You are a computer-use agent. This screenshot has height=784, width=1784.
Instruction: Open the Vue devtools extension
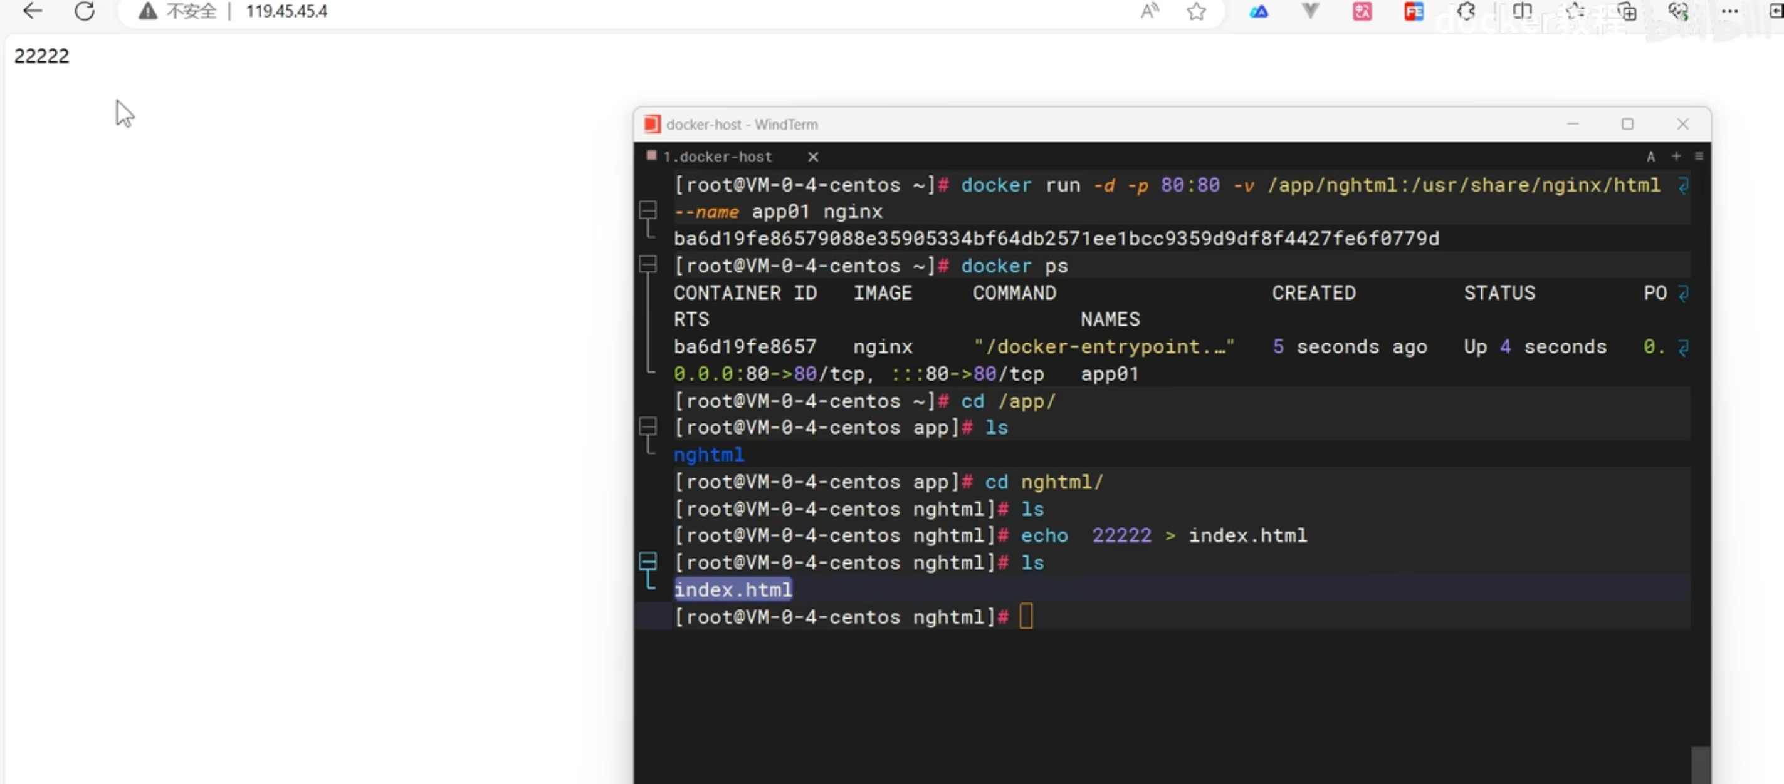click(x=1310, y=11)
